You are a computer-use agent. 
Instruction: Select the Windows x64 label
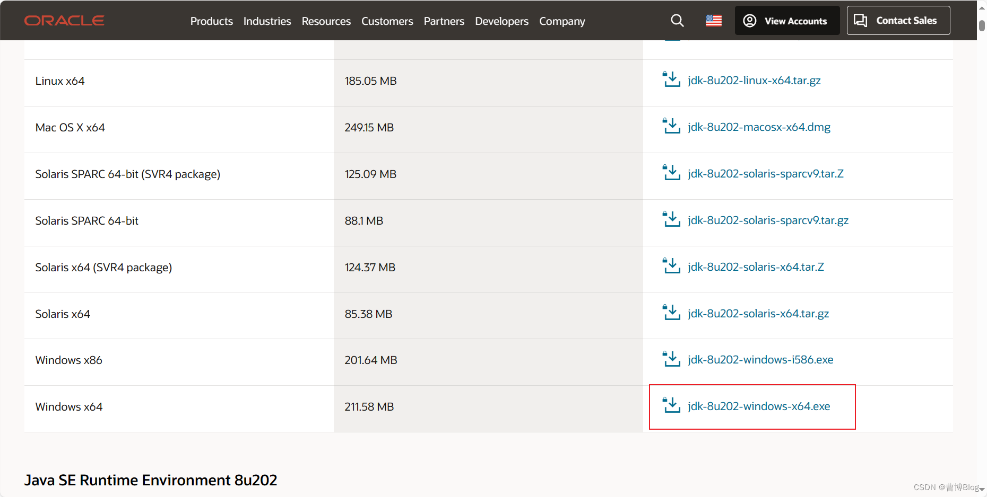click(68, 407)
